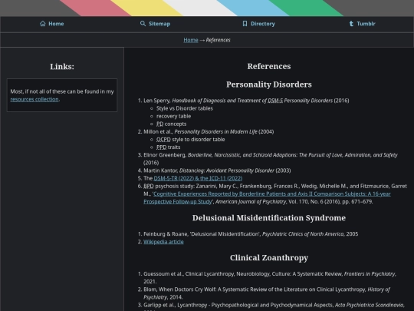414x311 pixels.
Task: Open the resources collection link
Action: (x=34, y=99)
